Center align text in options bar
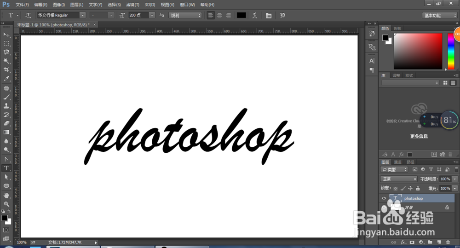The image size is (460, 248). [219, 15]
